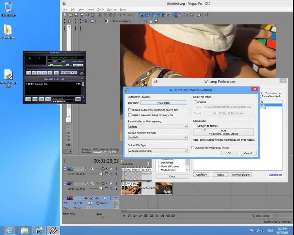Check Convert to format checkbox
This screenshot has height=235, width=294.
195,126
